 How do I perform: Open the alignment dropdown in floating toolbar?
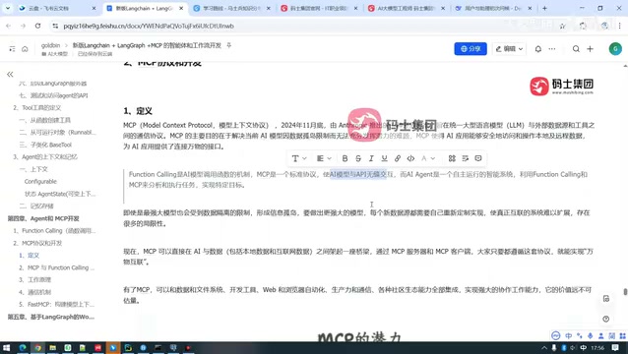click(324, 158)
